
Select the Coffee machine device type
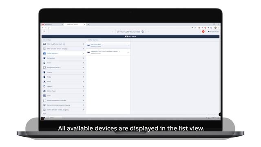point(64,53)
